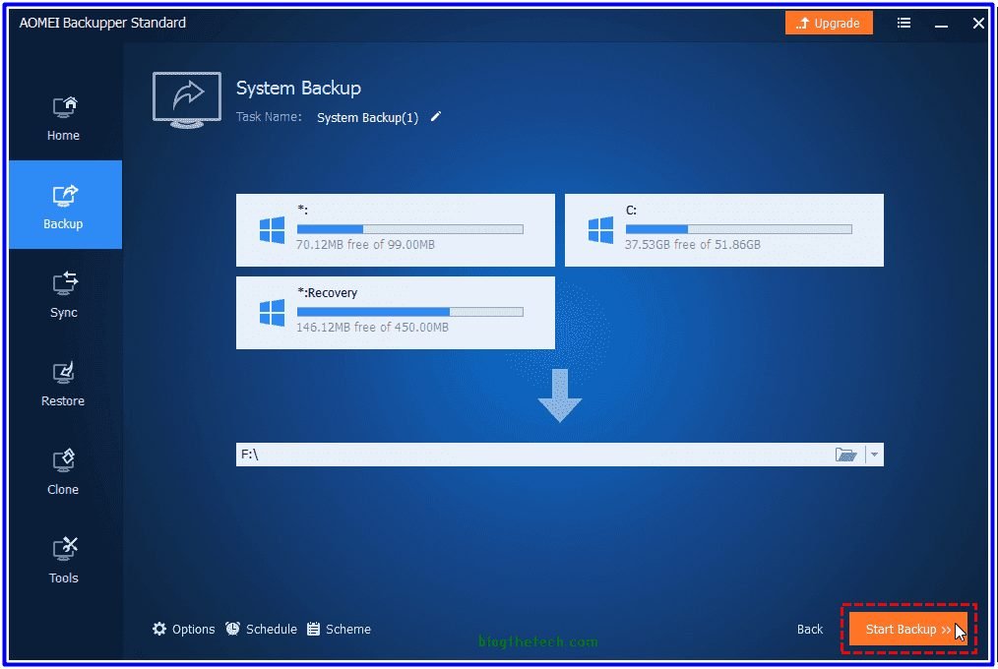Open the hamburger menu in title bar
The height and width of the screenshot is (669, 998).
[904, 23]
